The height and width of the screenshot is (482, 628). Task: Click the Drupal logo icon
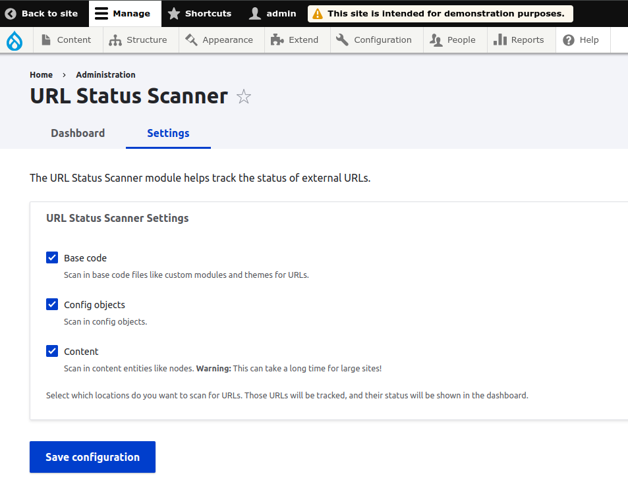14,40
